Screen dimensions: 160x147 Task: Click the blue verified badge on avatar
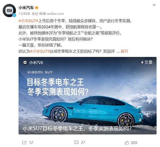[14, 15]
